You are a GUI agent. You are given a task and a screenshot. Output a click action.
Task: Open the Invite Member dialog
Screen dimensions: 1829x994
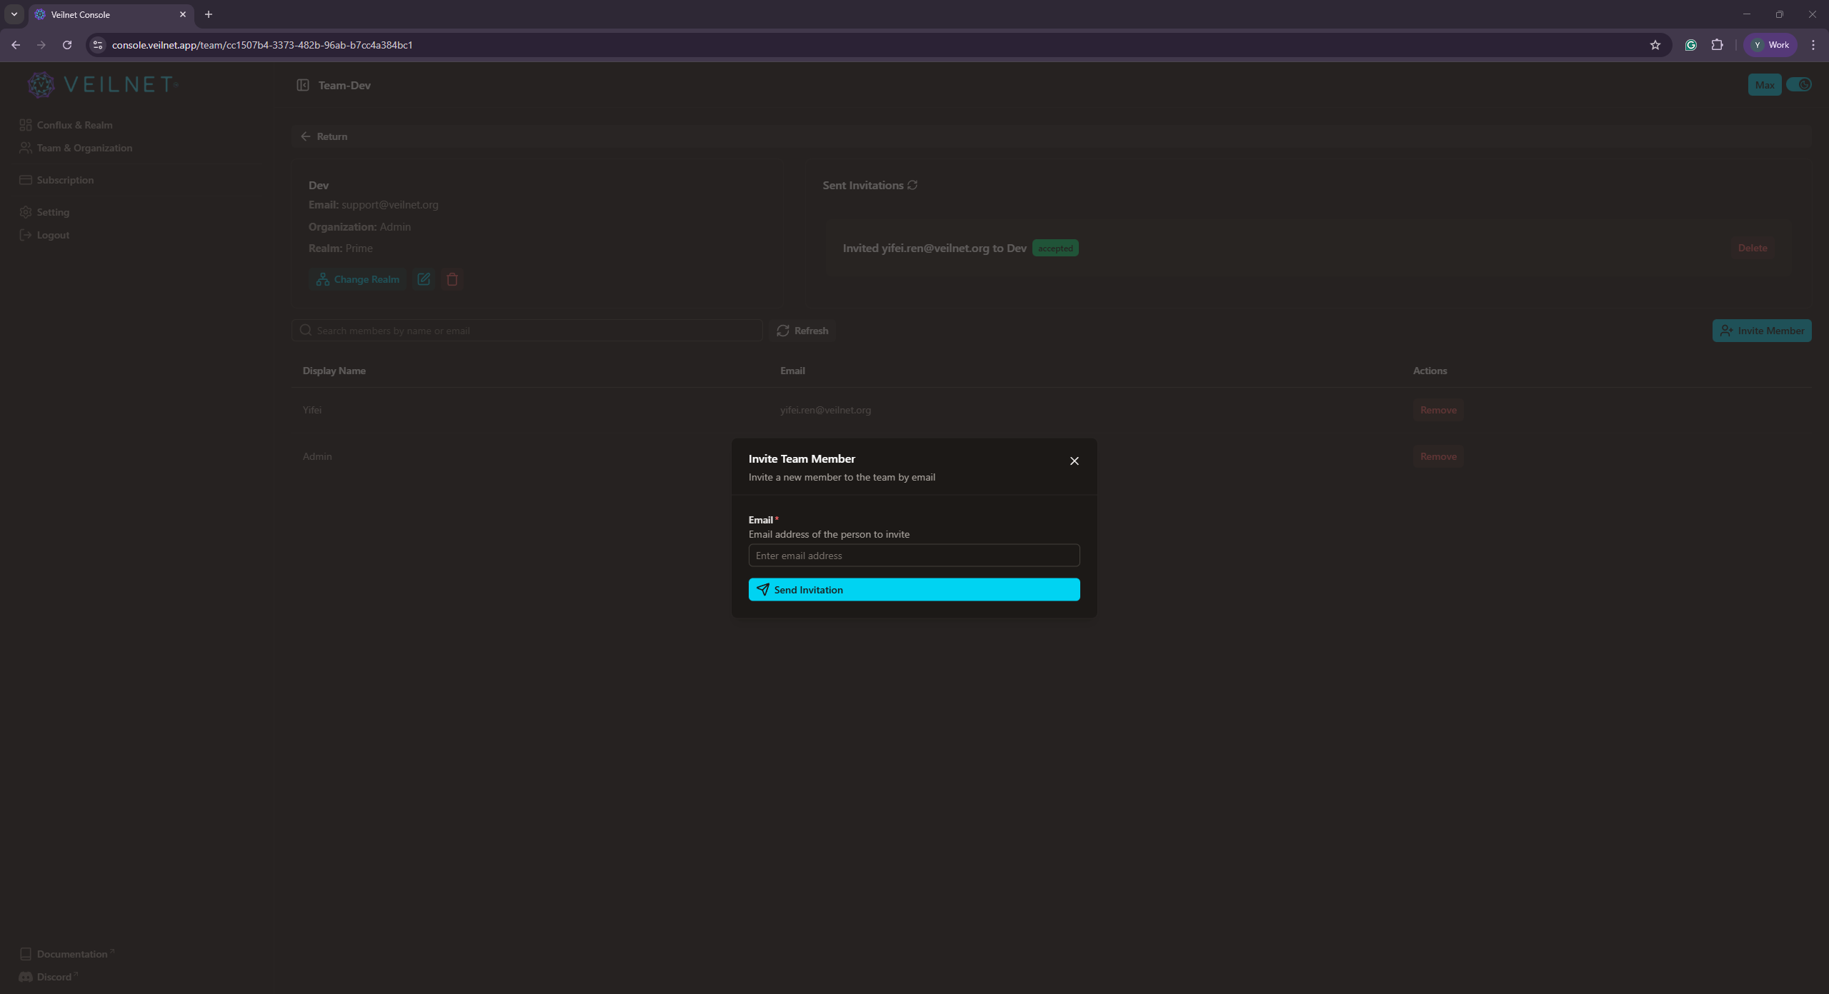[x=1761, y=330]
